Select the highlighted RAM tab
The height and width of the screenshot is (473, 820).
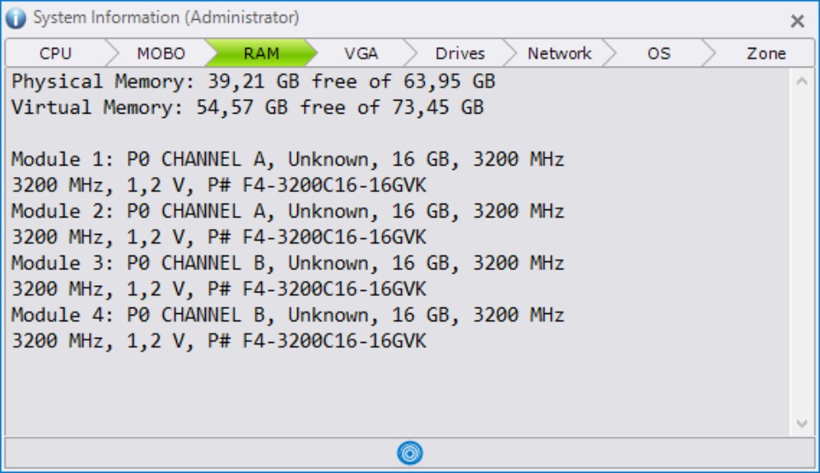pos(261,54)
